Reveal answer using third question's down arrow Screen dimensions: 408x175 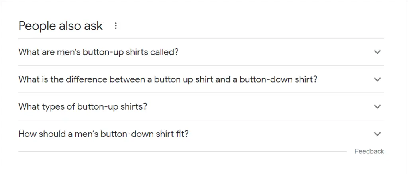[x=378, y=107]
